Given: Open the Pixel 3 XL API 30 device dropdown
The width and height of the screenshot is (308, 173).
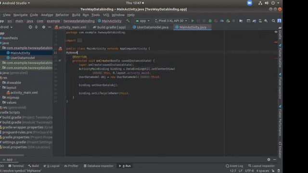Looking at the screenshot, I should (170, 21).
